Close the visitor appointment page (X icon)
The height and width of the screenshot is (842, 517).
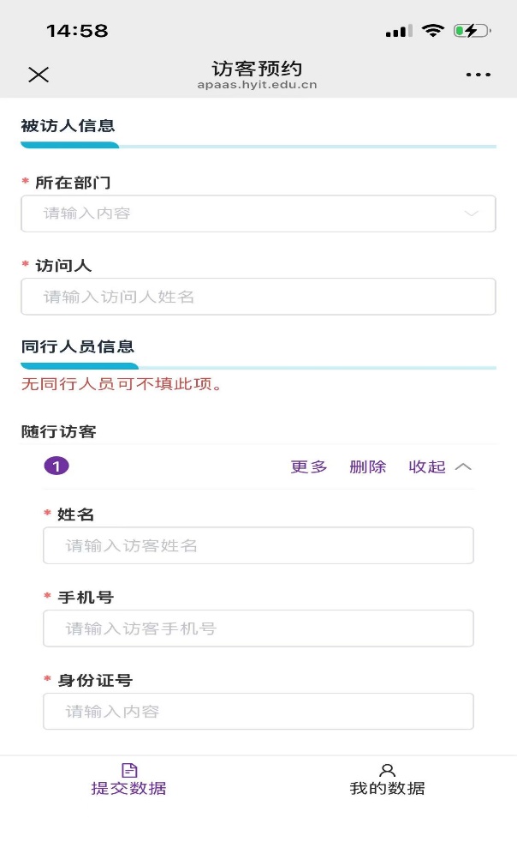[39, 75]
